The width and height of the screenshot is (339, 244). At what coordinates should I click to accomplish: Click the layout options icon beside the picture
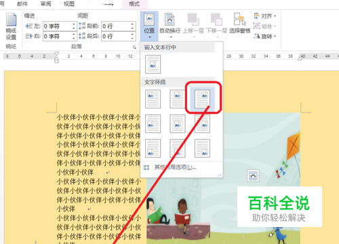pyautogui.click(x=253, y=176)
